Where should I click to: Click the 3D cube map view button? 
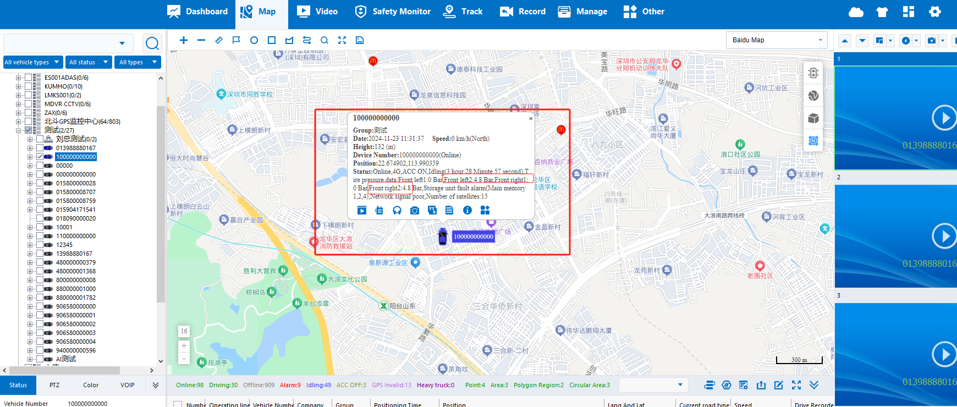(813, 118)
